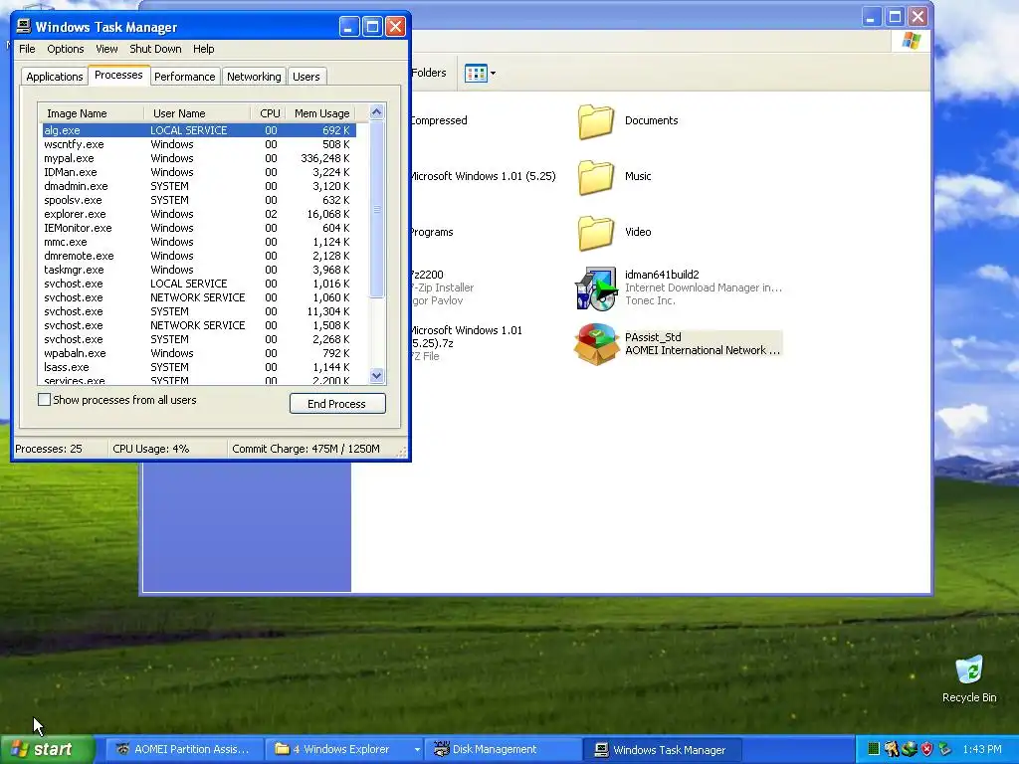Open Internet Download Manager tray icon
Viewport: 1019px width, 764px height.
click(x=910, y=749)
